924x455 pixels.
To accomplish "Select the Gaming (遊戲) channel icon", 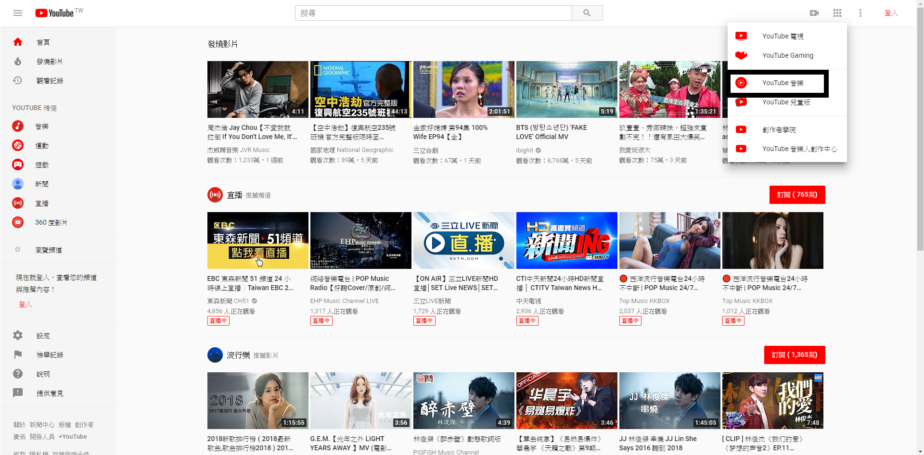I will (18, 165).
